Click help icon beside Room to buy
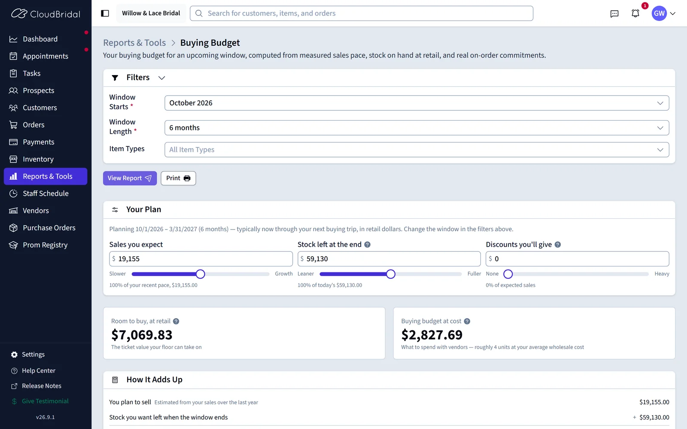The image size is (687, 429). (x=176, y=321)
